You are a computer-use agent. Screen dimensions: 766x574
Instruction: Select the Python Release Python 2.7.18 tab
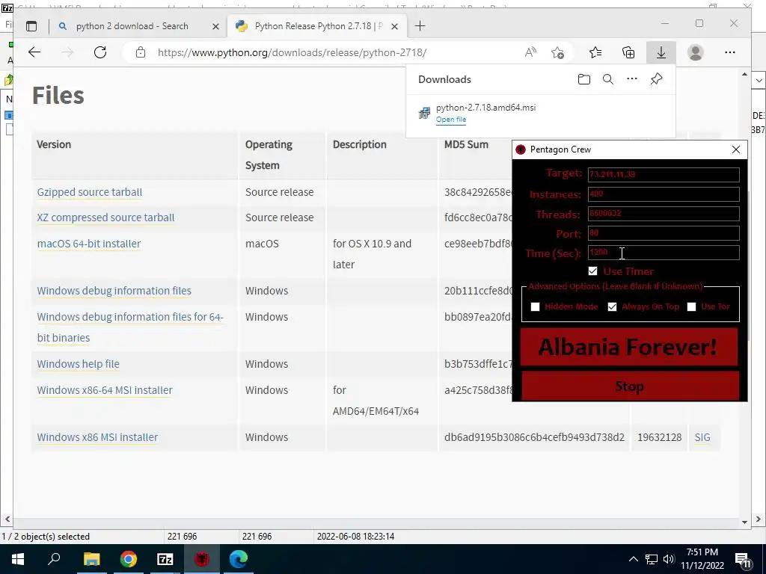click(318, 26)
